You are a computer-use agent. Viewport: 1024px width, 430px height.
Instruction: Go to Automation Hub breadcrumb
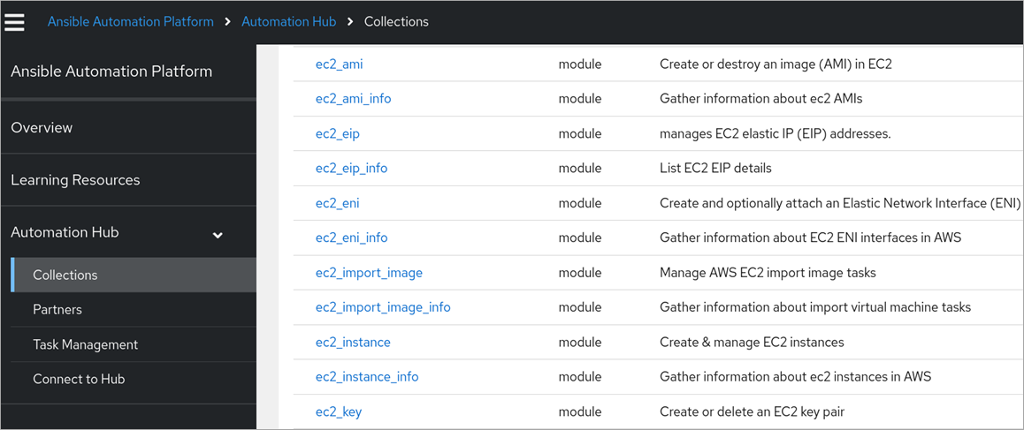tap(288, 21)
